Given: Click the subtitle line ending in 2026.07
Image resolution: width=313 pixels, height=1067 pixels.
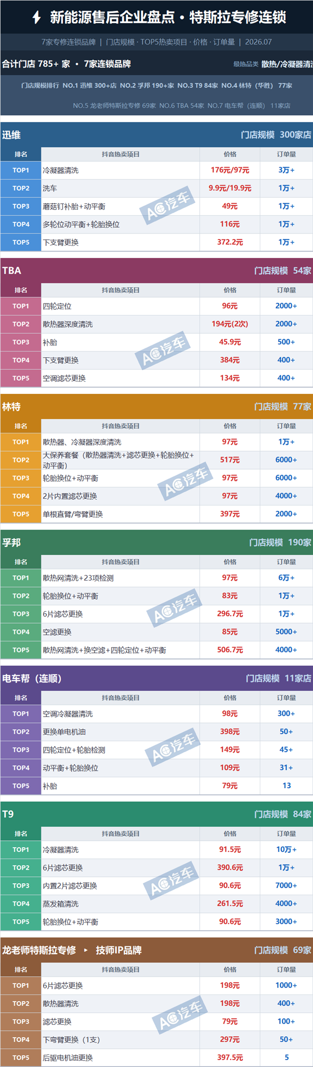Looking at the screenshot, I should point(156,42).
